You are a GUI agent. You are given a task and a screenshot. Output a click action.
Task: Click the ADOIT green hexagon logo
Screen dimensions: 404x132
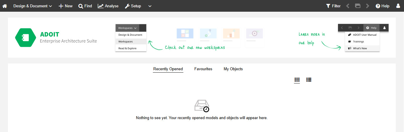(x=26, y=37)
